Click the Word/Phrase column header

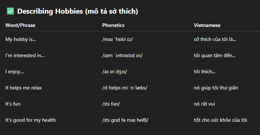coord(20,25)
